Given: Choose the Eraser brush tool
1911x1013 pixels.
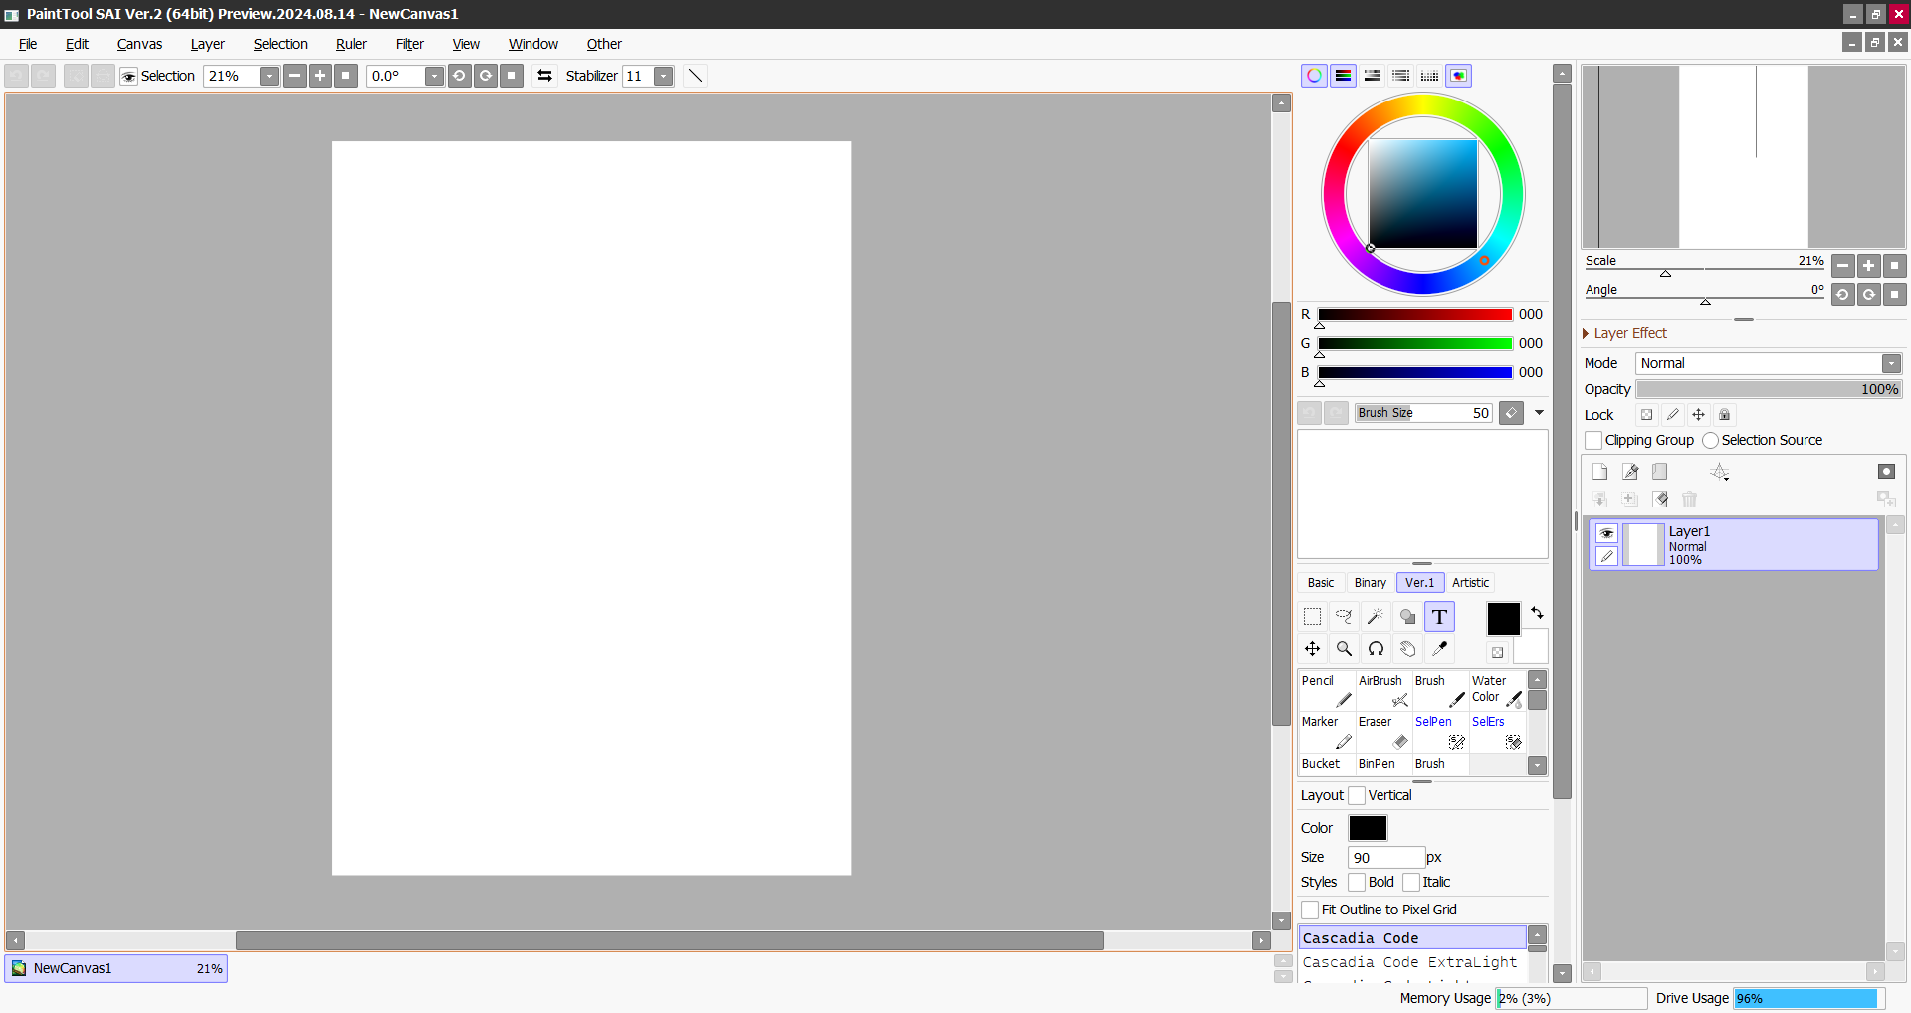Looking at the screenshot, I should point(1382,732).
